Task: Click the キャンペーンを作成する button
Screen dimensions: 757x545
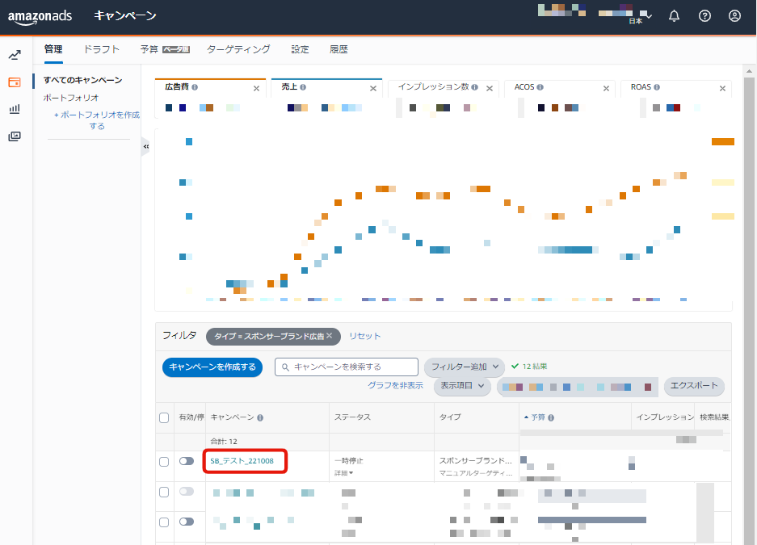Action: [x=212, y=367]
